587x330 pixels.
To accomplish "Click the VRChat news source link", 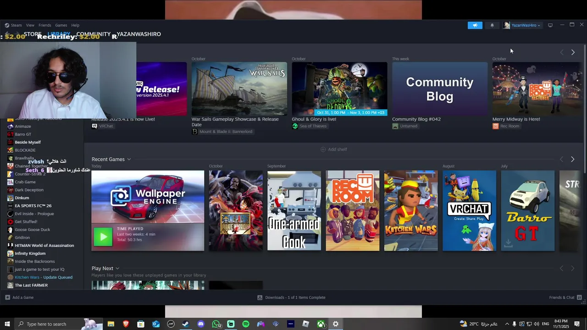I will click(x=102, y=126).
